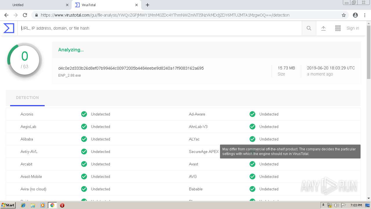Click the Chrome taskbar button
Image resolution: width=371 pixels, height=209 pixels.
[52, 205]
